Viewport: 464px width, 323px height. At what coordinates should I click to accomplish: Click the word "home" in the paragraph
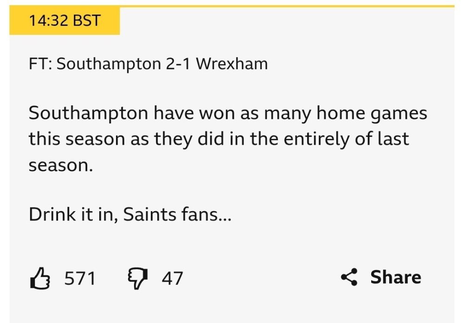[x=333, y=114]
